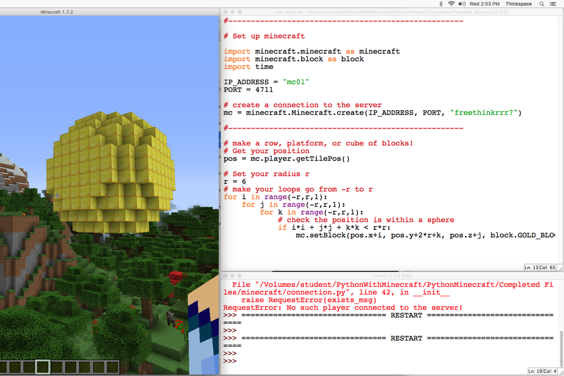Close the ex6_loops.py editor window
This screenshot has height=376, width=564.
coord(226,12)
